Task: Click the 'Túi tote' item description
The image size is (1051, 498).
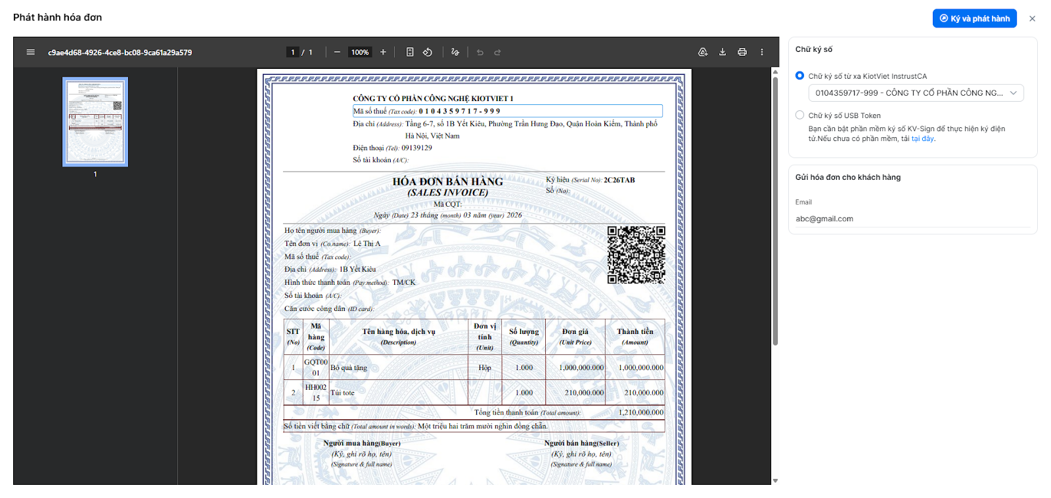Action: [x=342, y=393]
